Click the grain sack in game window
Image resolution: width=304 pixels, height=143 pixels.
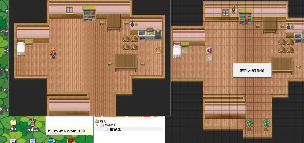point(159,51)
